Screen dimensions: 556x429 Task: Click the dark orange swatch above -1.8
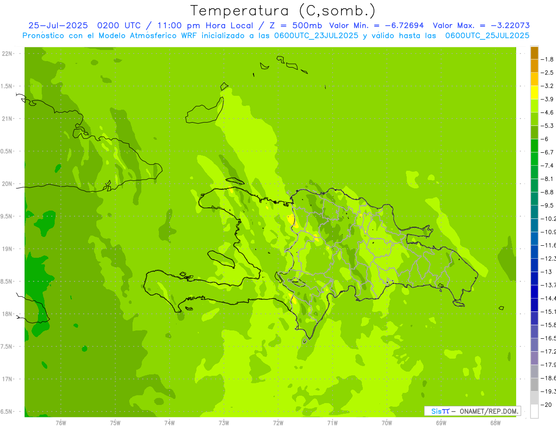[534, 53]
